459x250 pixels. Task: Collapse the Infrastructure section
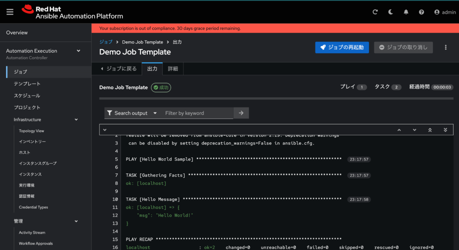tap(49, 119)
